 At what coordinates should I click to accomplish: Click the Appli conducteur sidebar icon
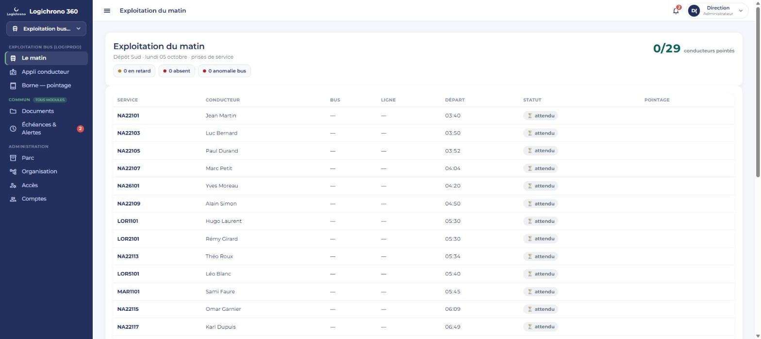click(x=13, y=72)
